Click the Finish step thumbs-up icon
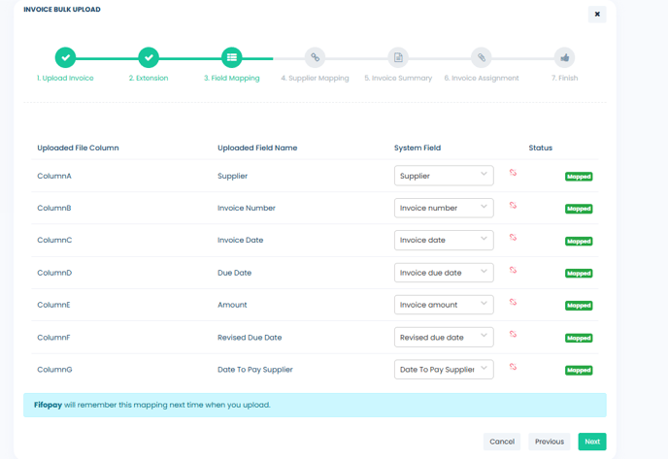This screenshot has height=459, width=668. [x=564, y=57]
